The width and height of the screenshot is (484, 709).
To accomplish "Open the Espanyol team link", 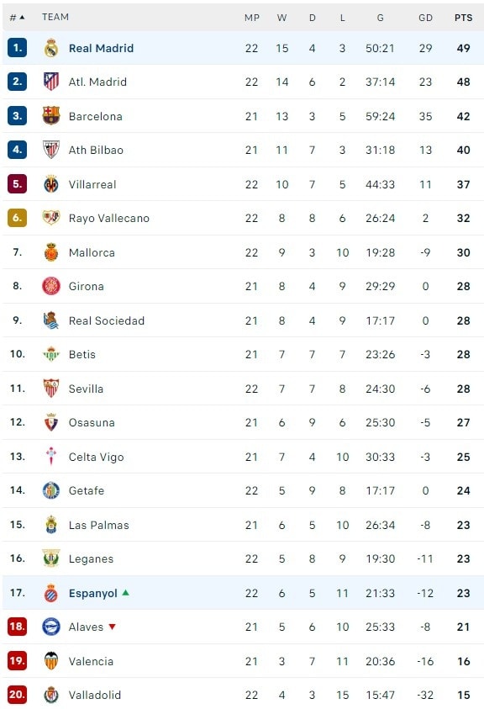I will (x=93, y=593).
